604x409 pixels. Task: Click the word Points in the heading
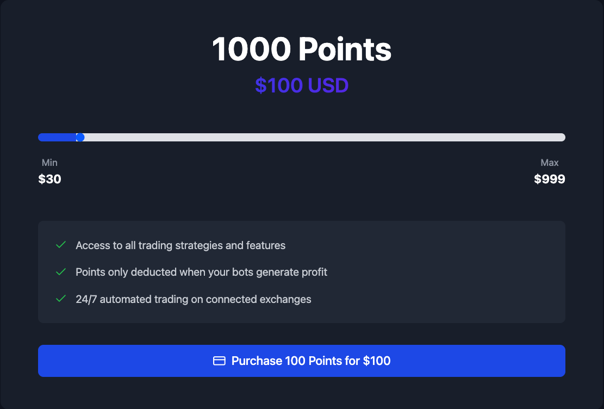[345, 49]
